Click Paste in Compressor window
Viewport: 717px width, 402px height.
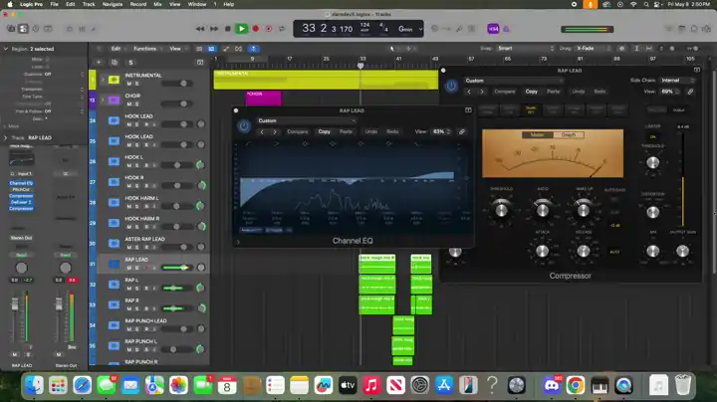[554, 92]
